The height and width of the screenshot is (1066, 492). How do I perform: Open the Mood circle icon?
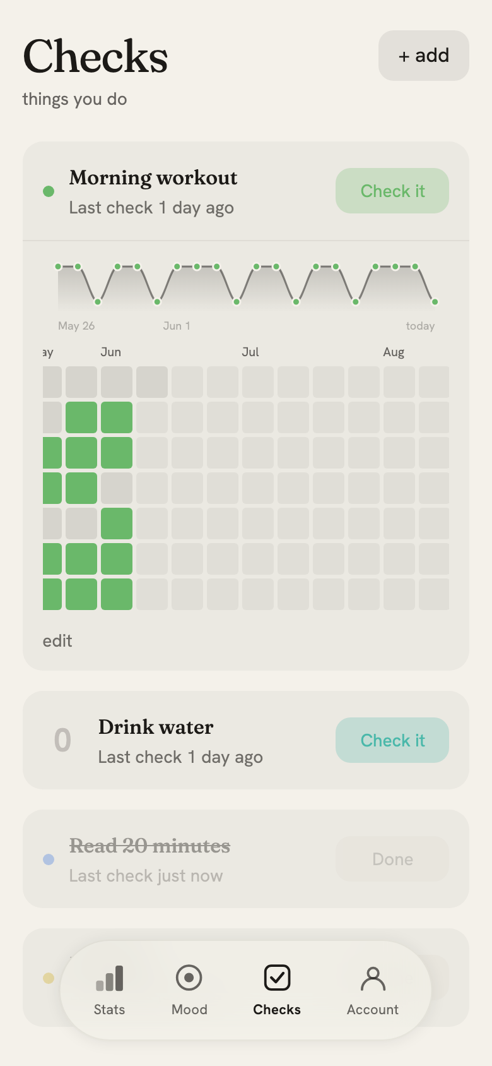(x=189, y=978)
